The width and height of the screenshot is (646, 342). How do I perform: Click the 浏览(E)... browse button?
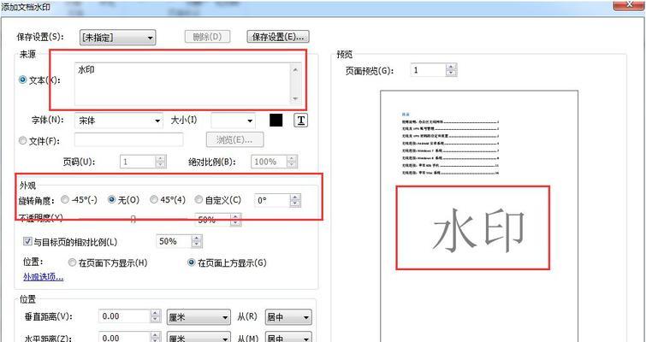[x=234, y=139]
